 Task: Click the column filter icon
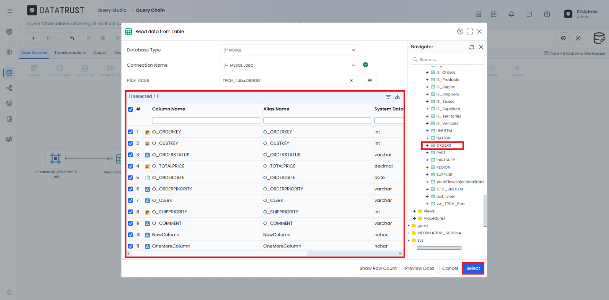pos(388,97)
